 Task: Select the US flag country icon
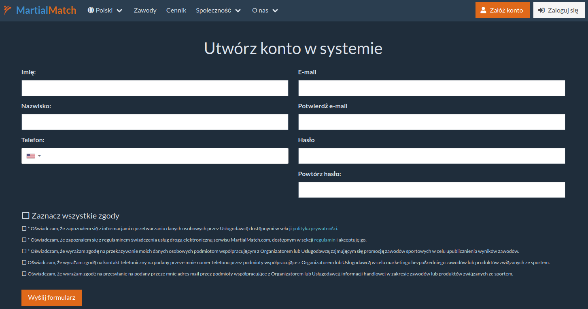(x=31, y=156)
